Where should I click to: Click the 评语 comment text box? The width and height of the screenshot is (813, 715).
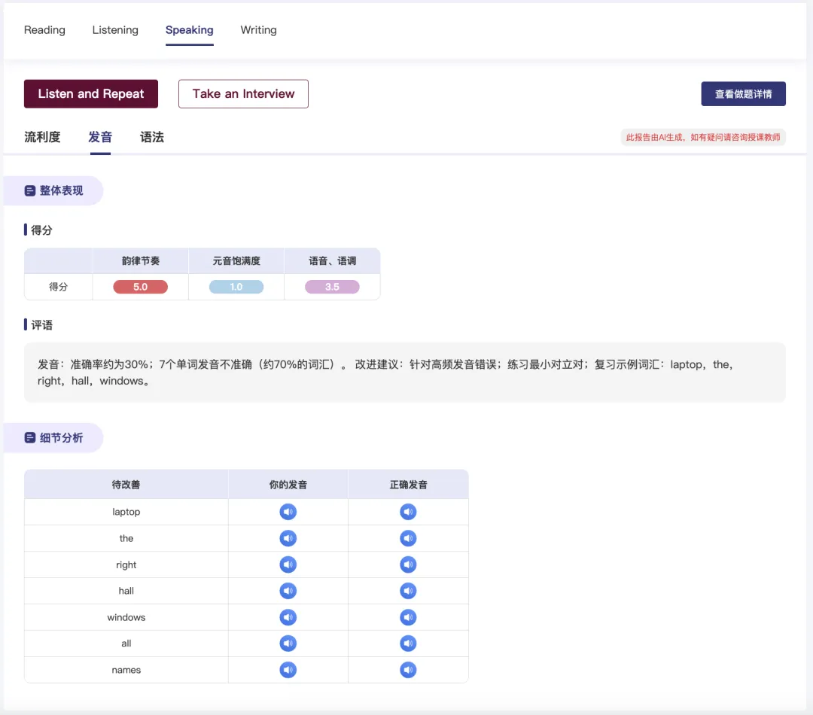coord(404,373)
